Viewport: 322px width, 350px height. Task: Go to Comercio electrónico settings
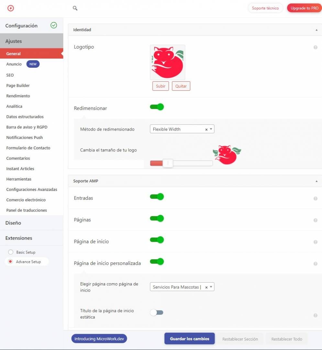pos(26,200)
